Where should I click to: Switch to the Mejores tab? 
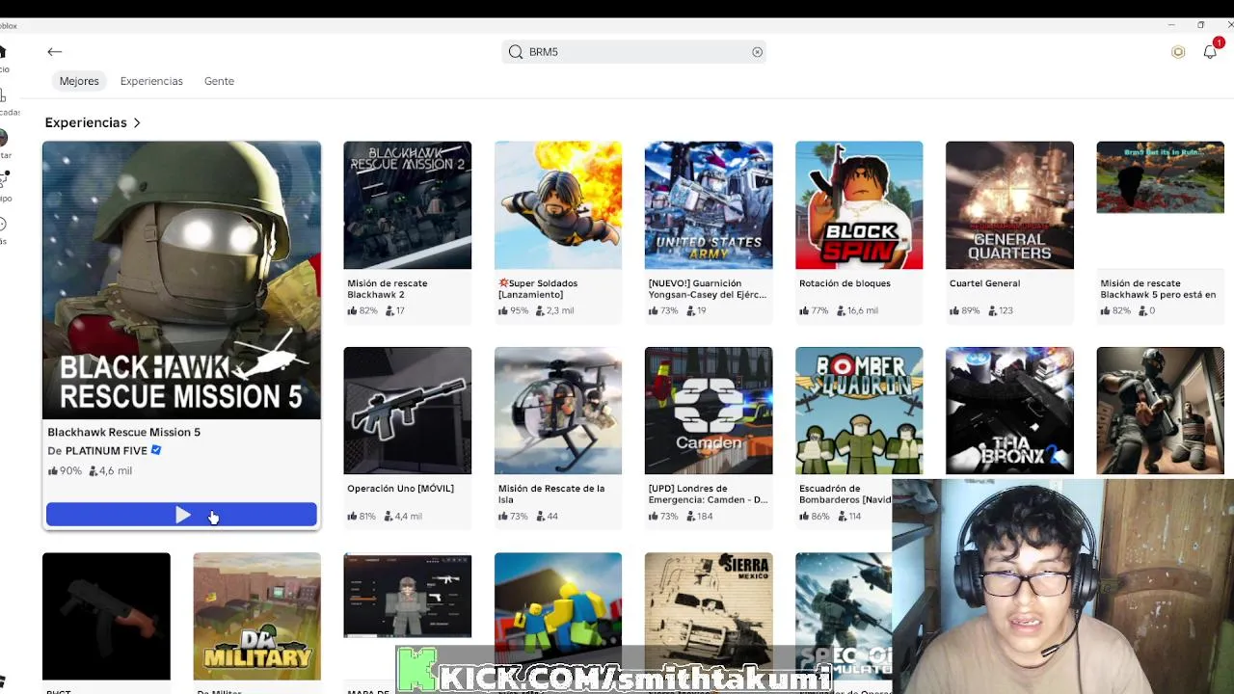79,81
